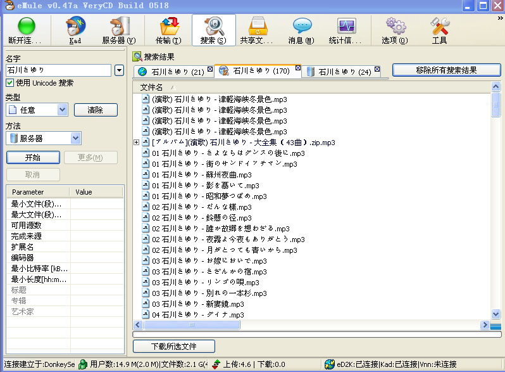Click the 取消 cancel button
This screenshot has width=505, height=372.
[x=33, y=174]
